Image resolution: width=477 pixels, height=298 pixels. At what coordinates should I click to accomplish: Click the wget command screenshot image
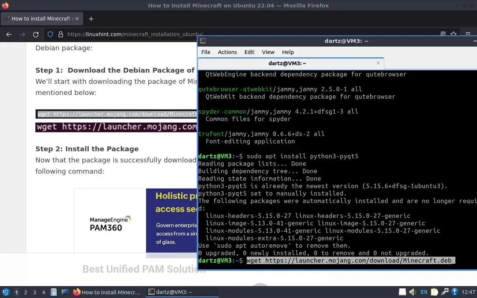coord(116,127)
